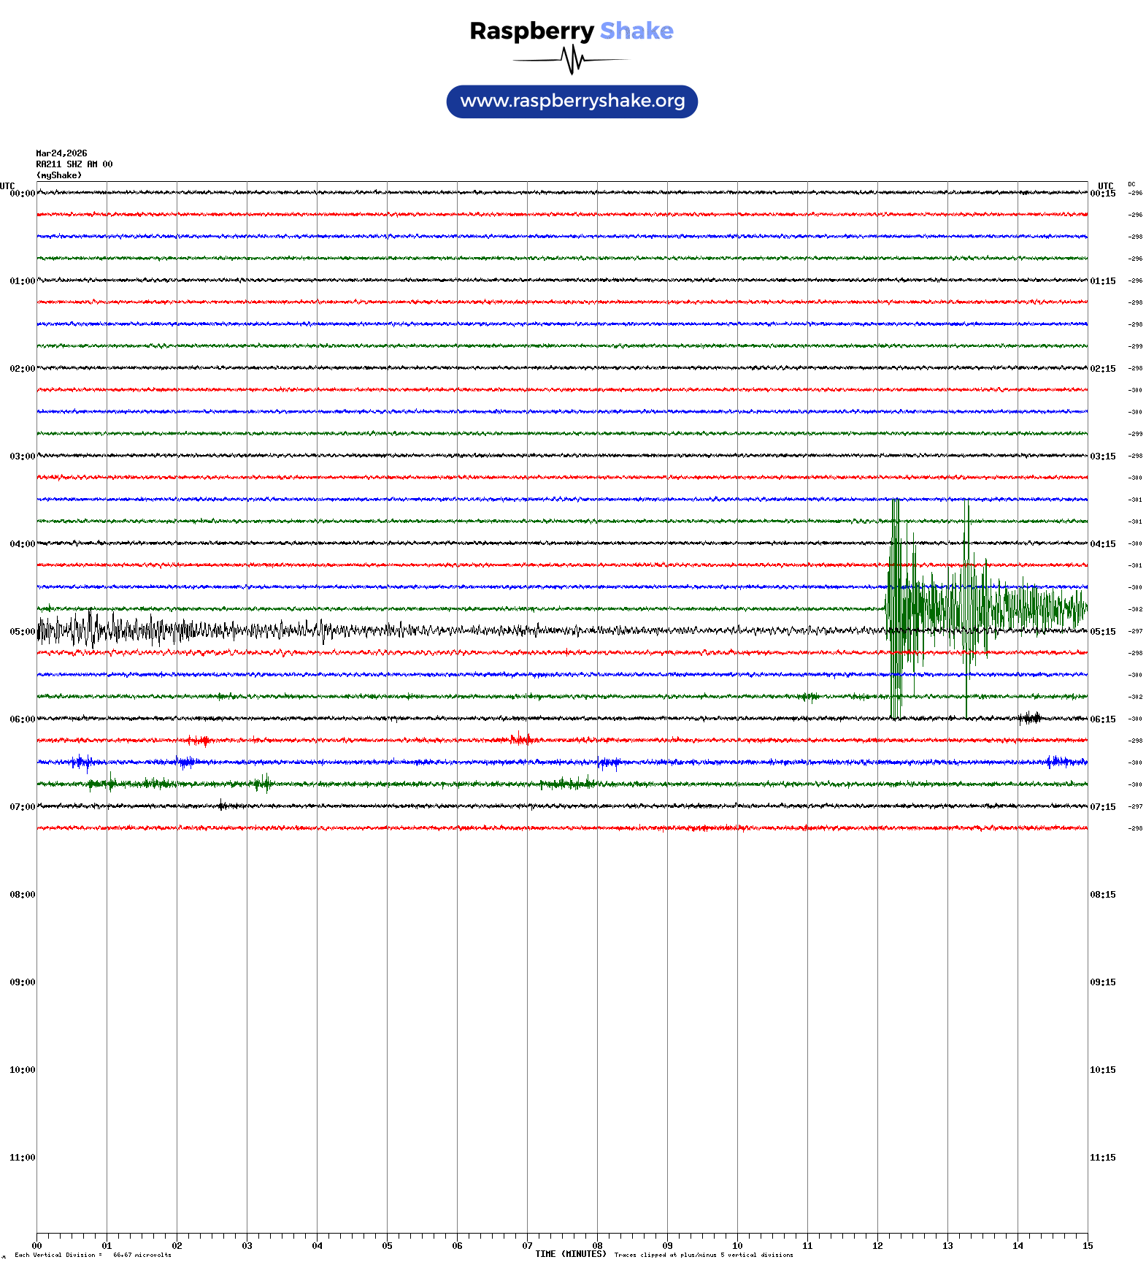Select the 04:15 time label on the right axis
Image resolution: width=1146 pixels, height=1265 pixels.
coord(1102,544)
